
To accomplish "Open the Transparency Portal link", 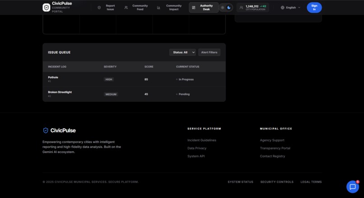I will tap(275, 148).
